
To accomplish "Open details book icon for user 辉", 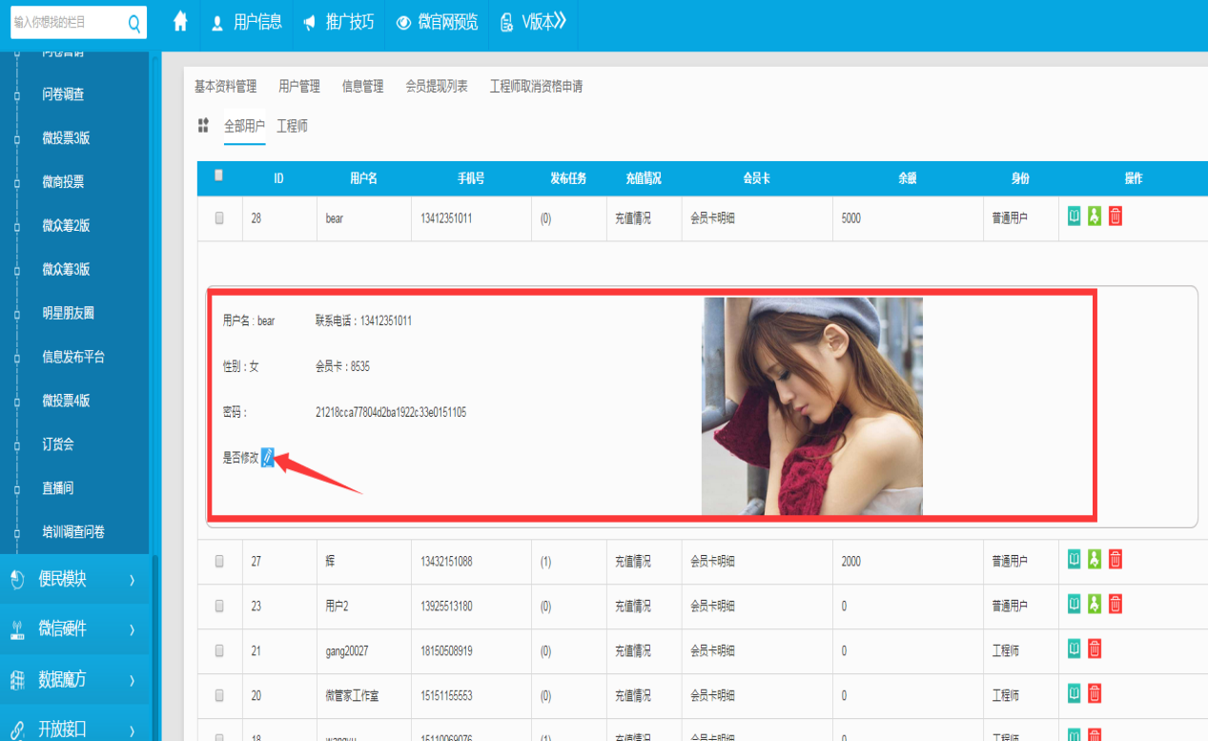I will point(1074,560).
